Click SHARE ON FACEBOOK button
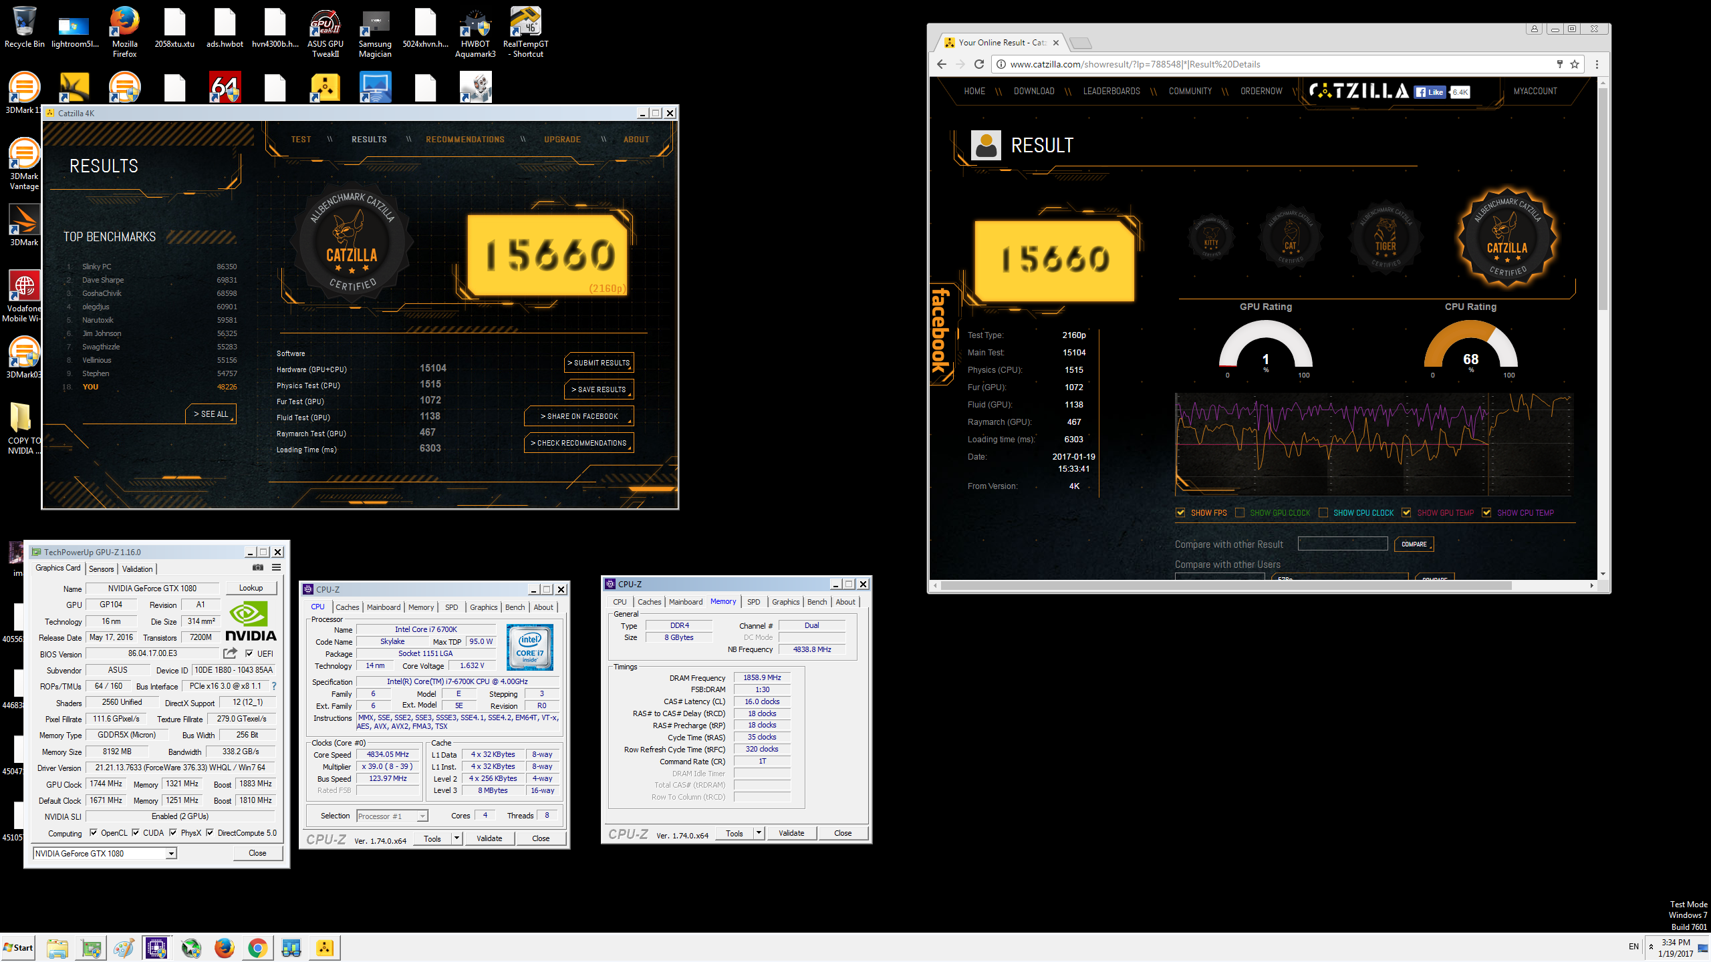Viewport: 1711px width, 962px height. [x=579, y=416]
